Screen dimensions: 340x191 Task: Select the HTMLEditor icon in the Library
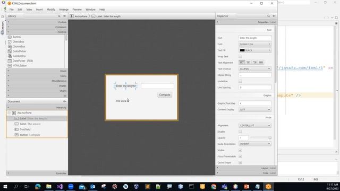[10, 66]
